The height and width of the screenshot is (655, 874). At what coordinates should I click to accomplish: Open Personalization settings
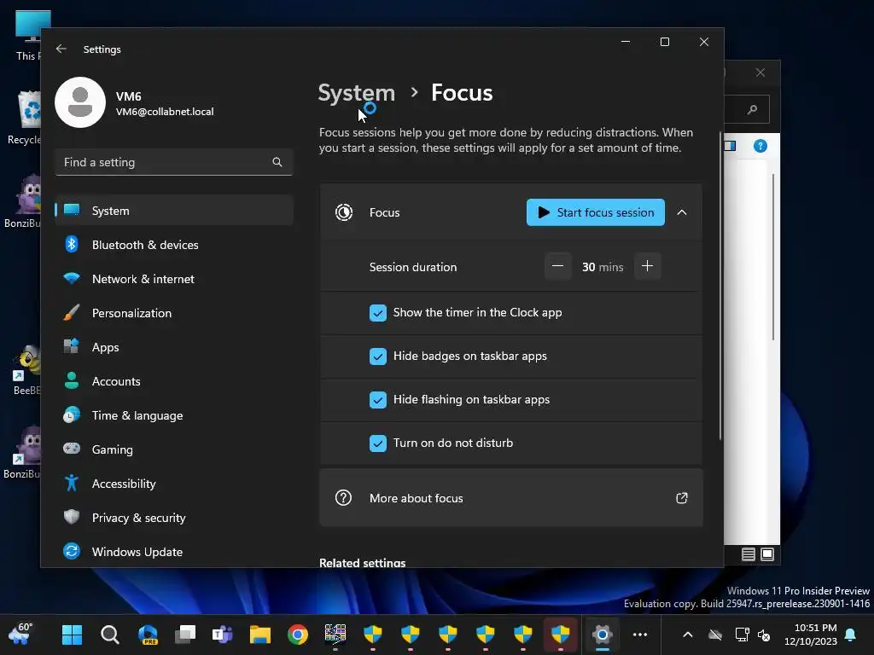tap(174, 313)
